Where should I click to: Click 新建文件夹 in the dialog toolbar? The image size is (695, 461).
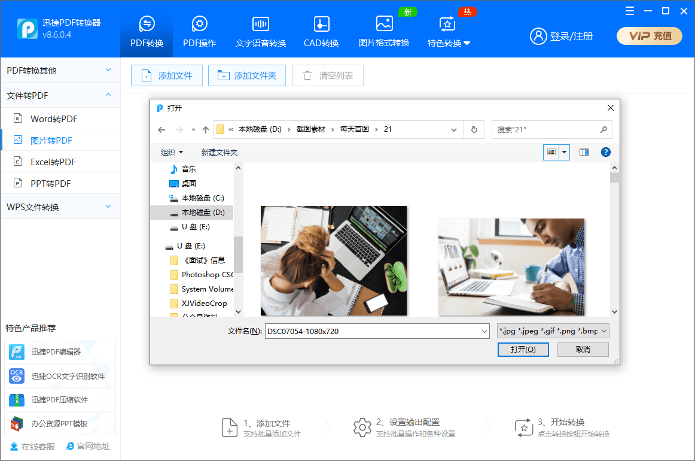coord(220,152)
